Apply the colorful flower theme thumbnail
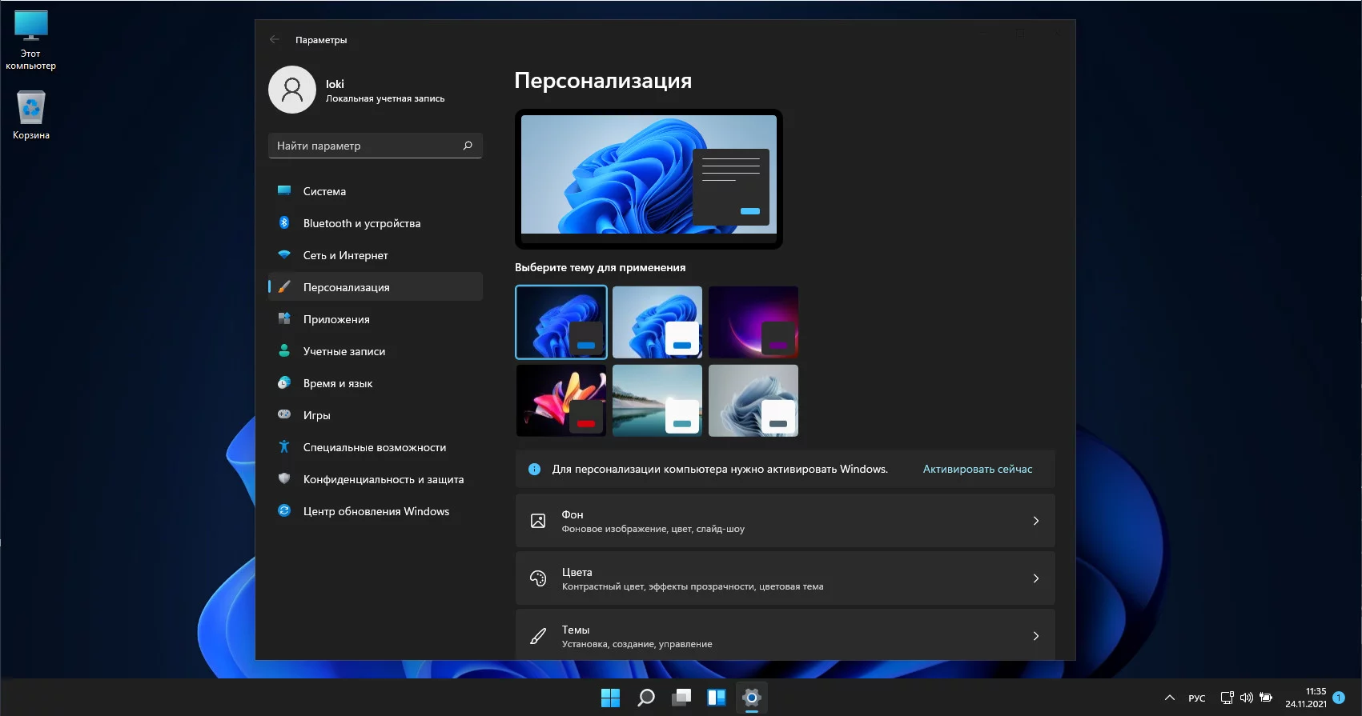Screen dimensions: 1362x716 click(x=561, y=401)
